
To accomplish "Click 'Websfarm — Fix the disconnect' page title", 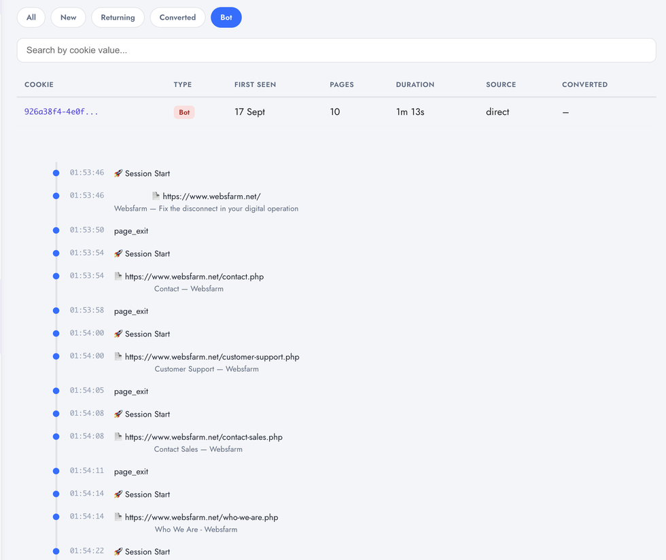I will (206, 209).
